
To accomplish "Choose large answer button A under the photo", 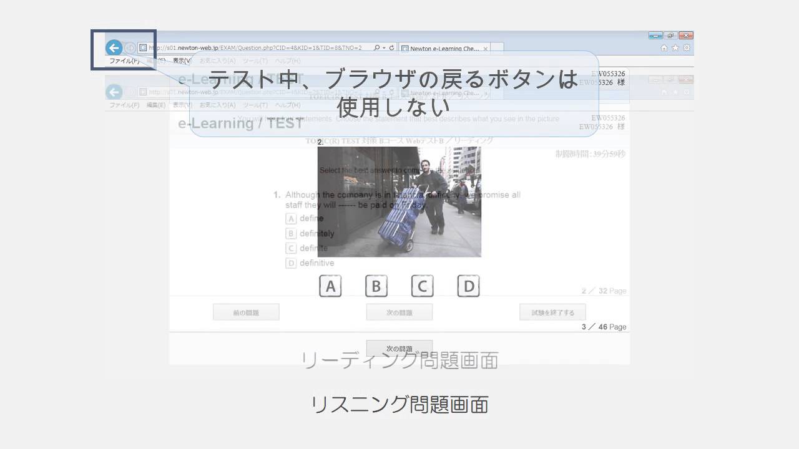I will 330,286.
